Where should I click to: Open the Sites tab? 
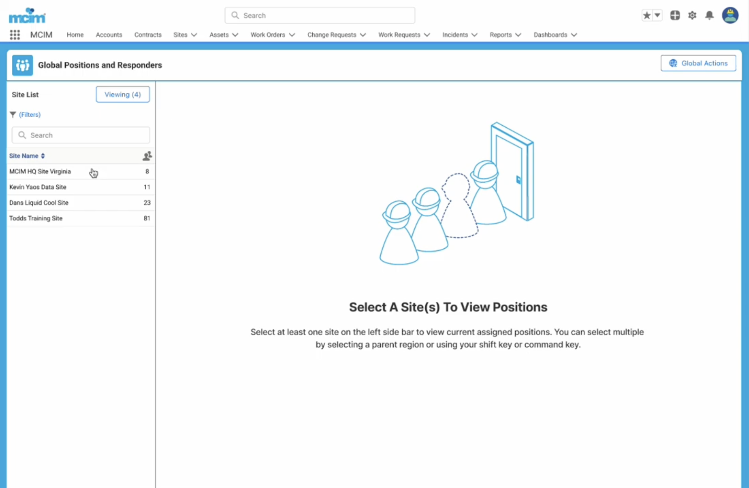click(180, 35)
